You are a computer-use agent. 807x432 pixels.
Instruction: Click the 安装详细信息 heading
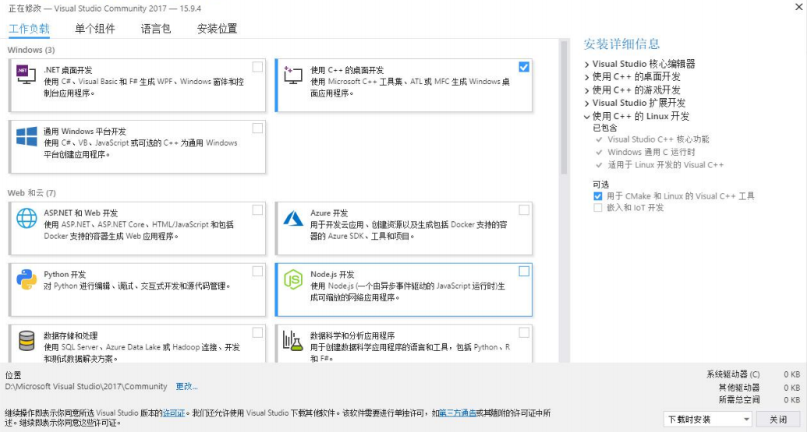click(621, 44)
